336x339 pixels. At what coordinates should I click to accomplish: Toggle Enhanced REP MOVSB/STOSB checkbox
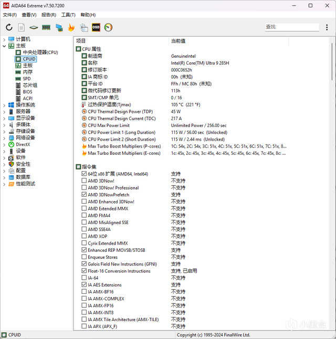point(84,250)
